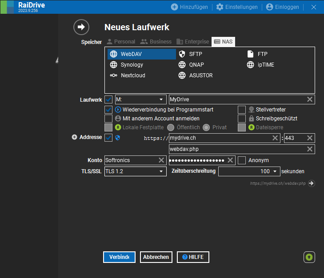Open the URL arrow next to https://mydrive.ch/webdav.php
Screen dimensions: 324x278
(x=312, y=183)
